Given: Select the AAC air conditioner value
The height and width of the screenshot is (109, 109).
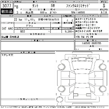Looking at the screenshot, I should (11, 29).
